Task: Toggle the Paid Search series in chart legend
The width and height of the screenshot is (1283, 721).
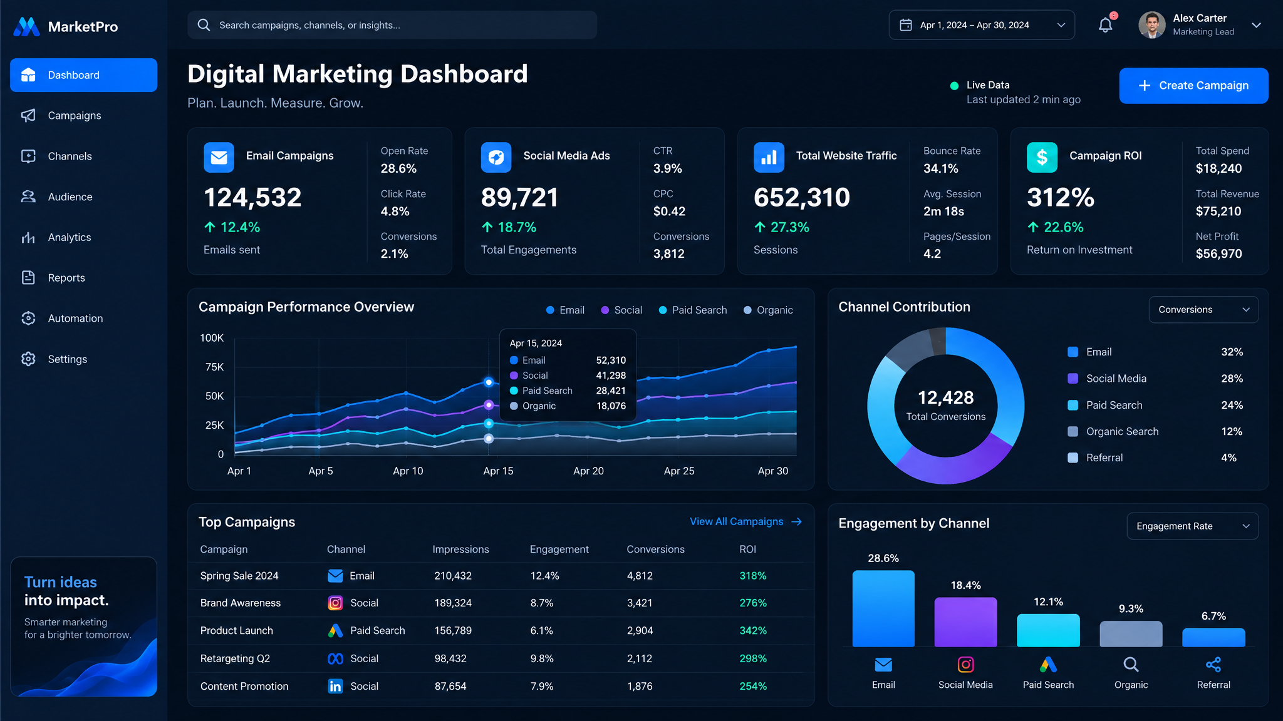Action: pos(693,310)
